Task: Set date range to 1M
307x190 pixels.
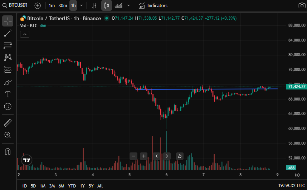Action: [43, 186]
